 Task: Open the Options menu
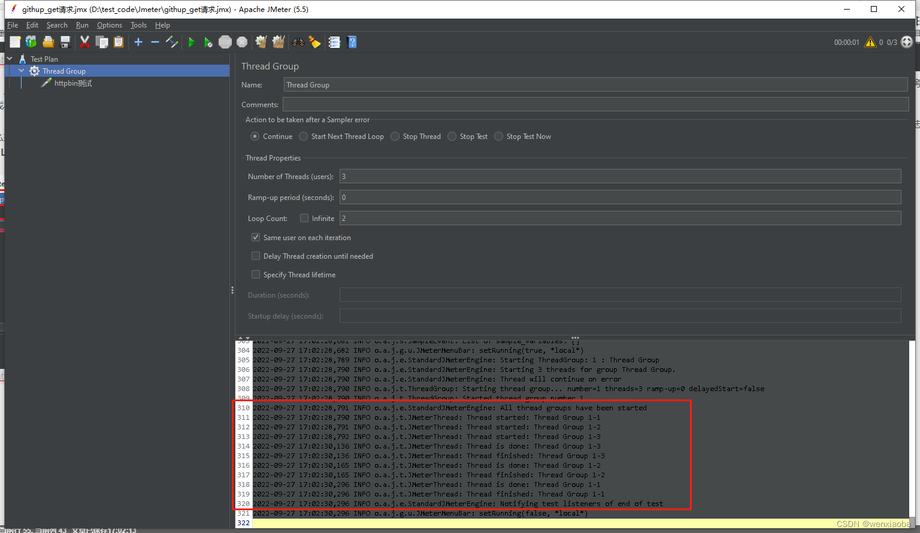pos(109,25)
